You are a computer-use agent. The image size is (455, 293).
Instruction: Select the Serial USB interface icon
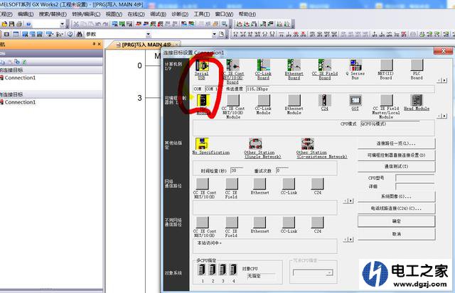pyautogui.click(x=202, y=66)
